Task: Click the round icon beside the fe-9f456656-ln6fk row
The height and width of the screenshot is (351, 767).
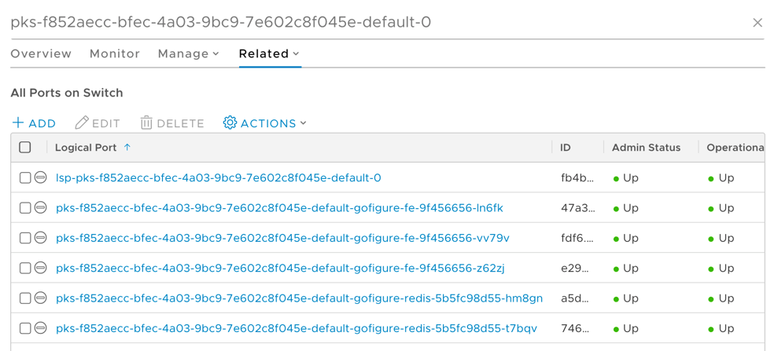Action: click(x=41, y=208)
